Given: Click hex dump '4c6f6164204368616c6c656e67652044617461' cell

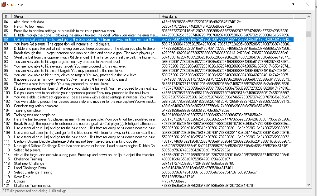Looking at the screenshot, I should point(197,168).
